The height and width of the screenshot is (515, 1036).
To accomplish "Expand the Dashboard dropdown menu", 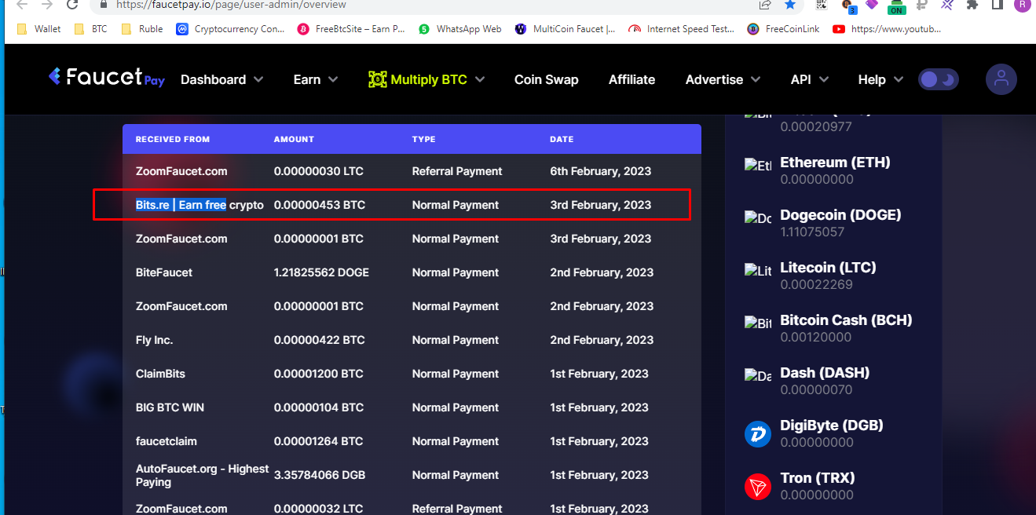I will (x=221, y=79).
